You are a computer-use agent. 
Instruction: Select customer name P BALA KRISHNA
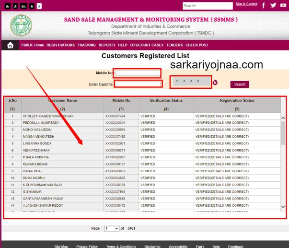coord(36,157)
